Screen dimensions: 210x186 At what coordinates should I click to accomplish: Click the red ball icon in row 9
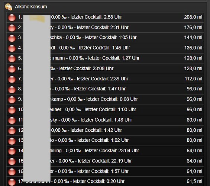(12, 100)
